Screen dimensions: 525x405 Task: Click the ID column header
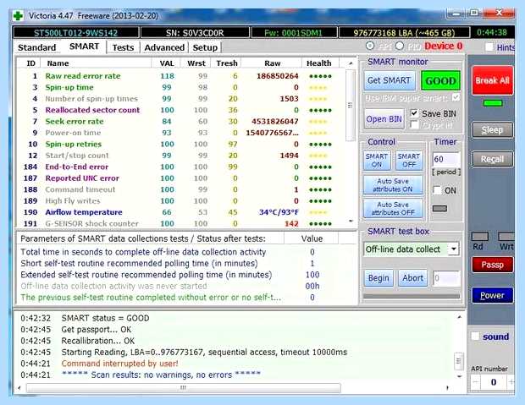point(30,63)
